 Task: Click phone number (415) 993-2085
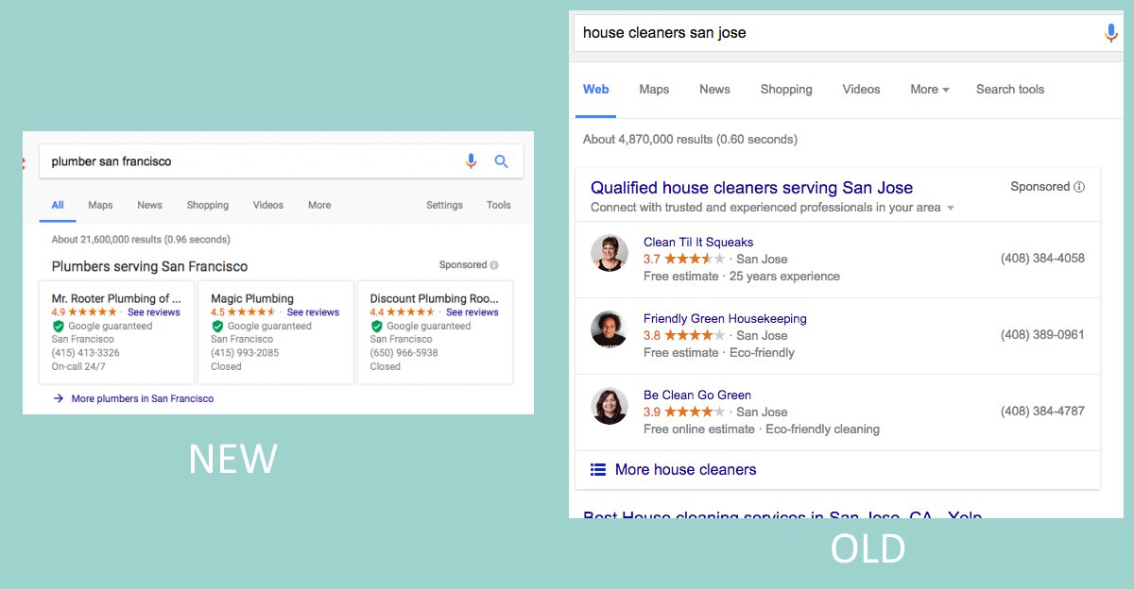(245, 353)
